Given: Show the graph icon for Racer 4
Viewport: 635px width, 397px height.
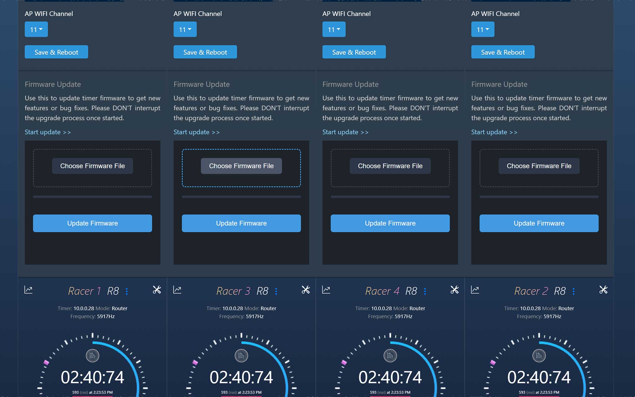Looking at the screenshot, I should [x=326, y=290].
